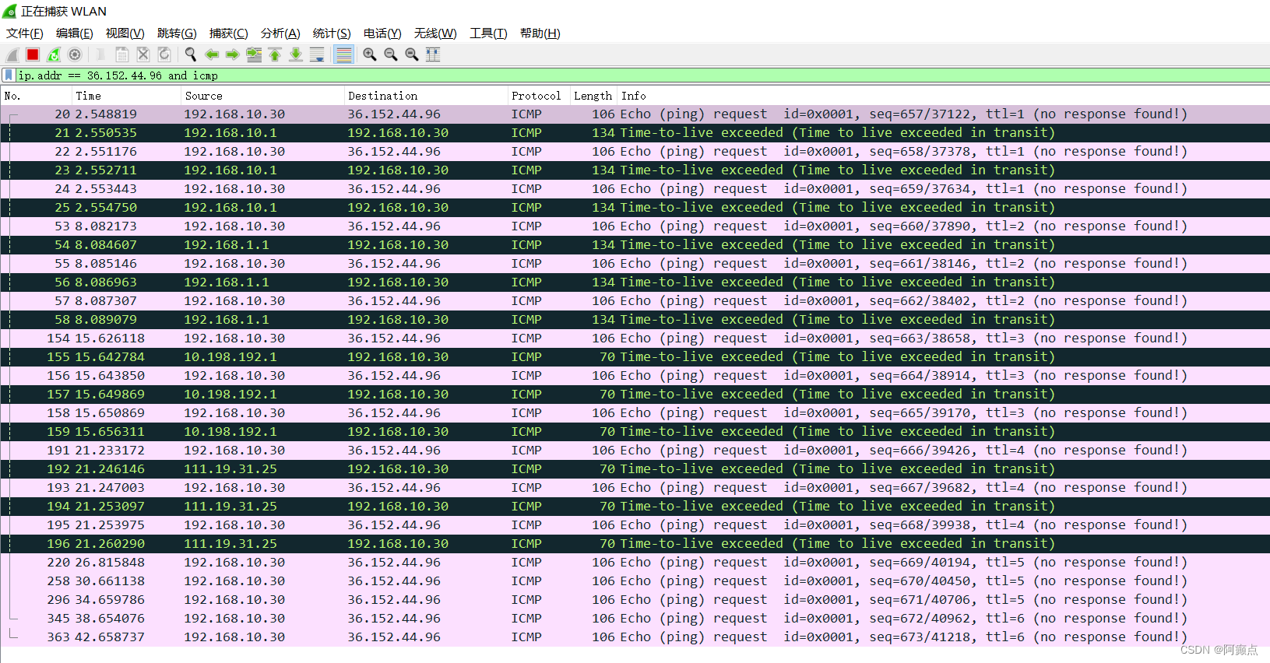Screen dimensions: 1270x663
Task: Jump to the first packet
Action: tap(275, 54)
